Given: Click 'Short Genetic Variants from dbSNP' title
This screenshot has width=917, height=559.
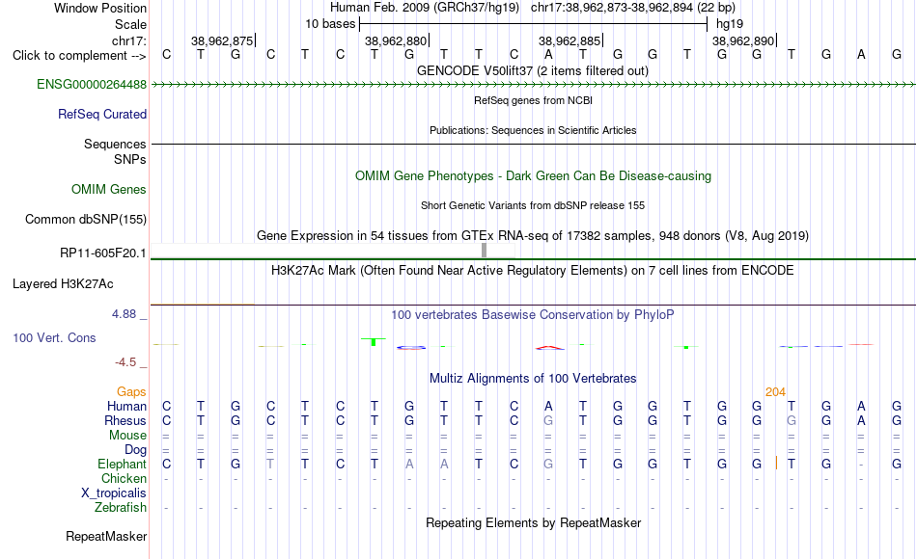Looking at the screenshot, I should click(533, 205).
